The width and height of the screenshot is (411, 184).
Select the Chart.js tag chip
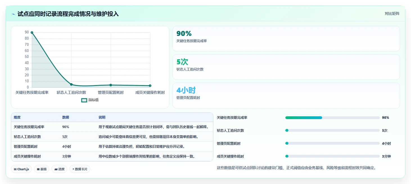point(21,169)
